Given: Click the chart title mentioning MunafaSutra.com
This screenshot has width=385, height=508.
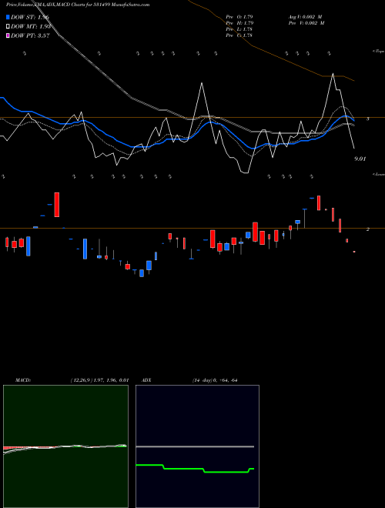Looking at the screenshot, I should pos(78,5).
